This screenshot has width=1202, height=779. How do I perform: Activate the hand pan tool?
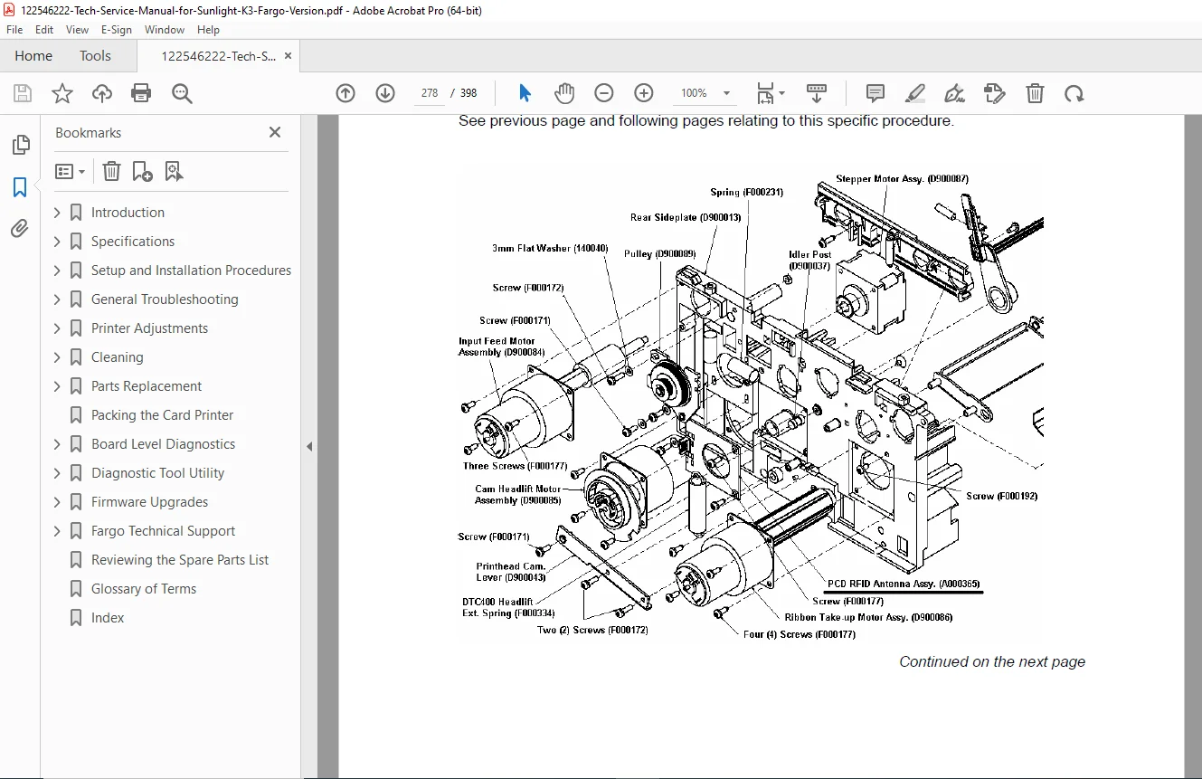point(564,93)
